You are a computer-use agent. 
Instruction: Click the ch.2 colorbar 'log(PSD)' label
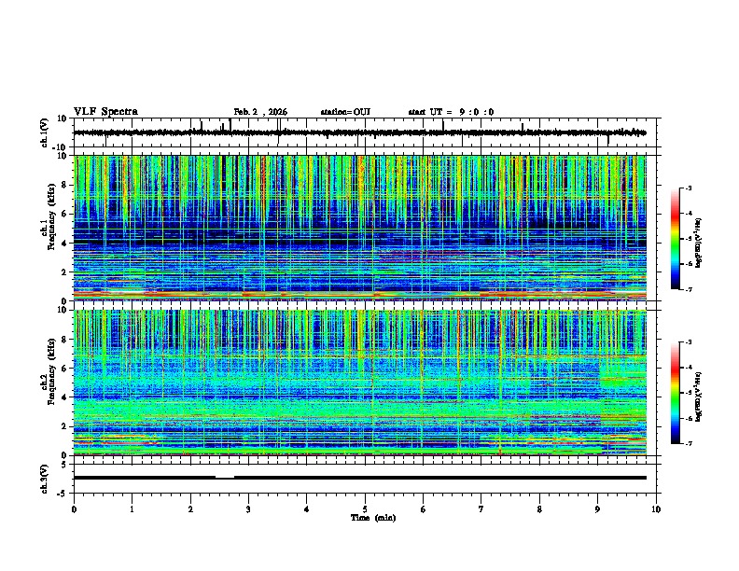(699, 397)
